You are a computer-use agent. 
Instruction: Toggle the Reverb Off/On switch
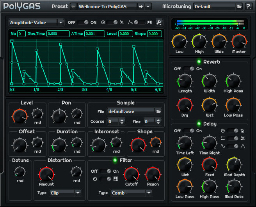(x=188, y=69)
